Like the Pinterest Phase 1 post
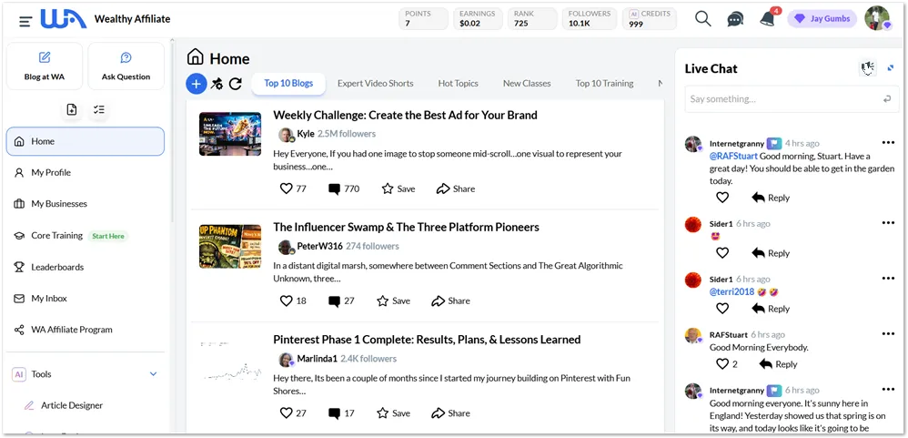908x438 pixels. (286, 413)
